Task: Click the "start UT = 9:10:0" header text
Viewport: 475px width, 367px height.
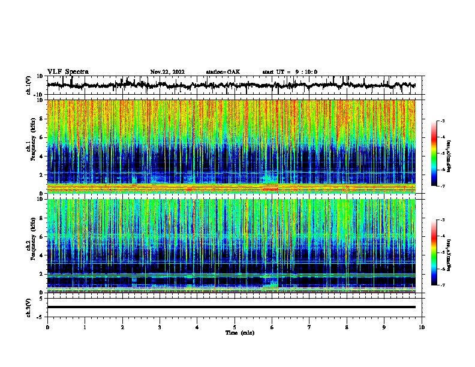Action: pyautogui.click(x=290, y=72)
